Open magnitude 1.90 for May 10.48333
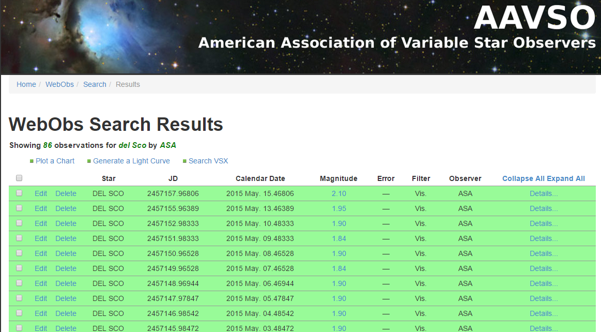 (339, 223)
